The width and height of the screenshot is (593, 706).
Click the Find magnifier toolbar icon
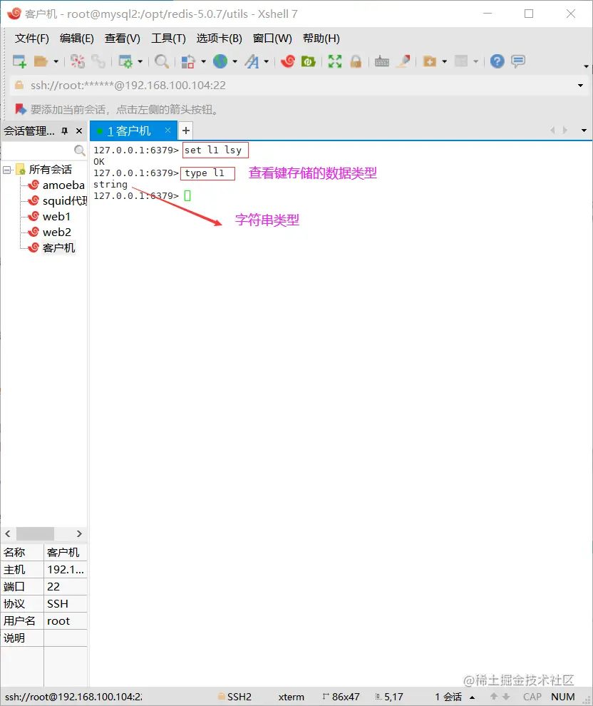[162, 61]
